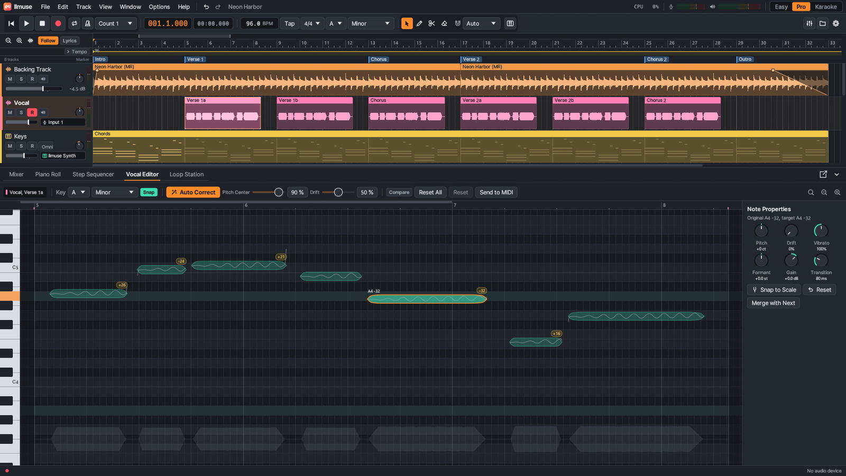This screenshot has height=476, width=846.
Task: Click Snap to Scale button
Action: [774, 290]
